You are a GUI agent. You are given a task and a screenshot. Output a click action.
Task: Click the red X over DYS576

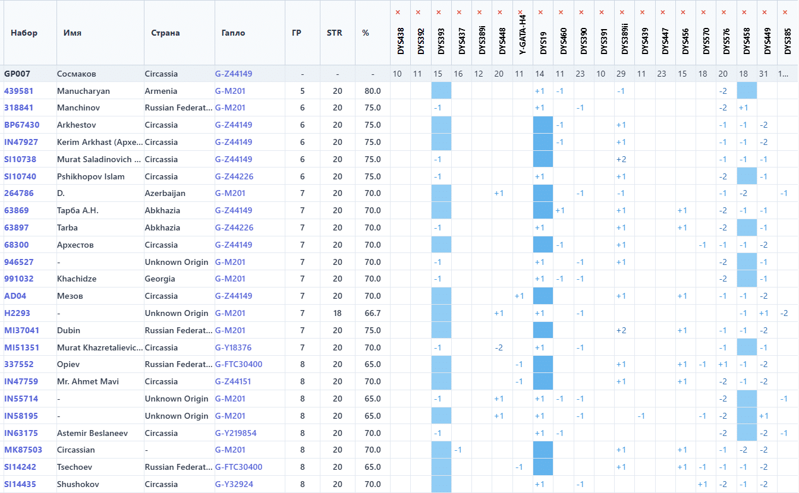tap(723, 12)
